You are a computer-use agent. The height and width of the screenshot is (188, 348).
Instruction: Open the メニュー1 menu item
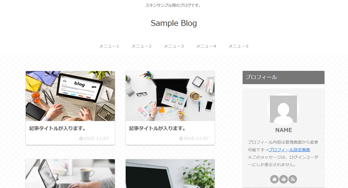coord(109,46)
